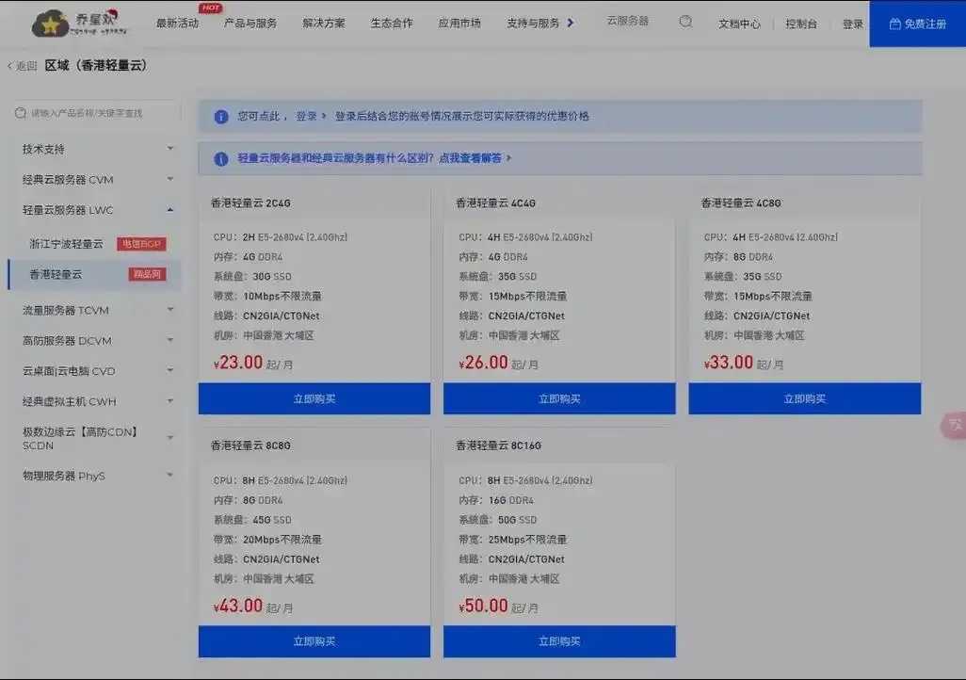This screenshot has height=680, width=966.
Task: Click the 香港轻量云 8C16G card title
Action: pos(498,445)
